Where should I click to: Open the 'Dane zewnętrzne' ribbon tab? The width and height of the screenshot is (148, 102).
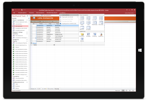point(40,13)
